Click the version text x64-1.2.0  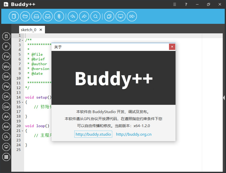click(x=142, y=126)
